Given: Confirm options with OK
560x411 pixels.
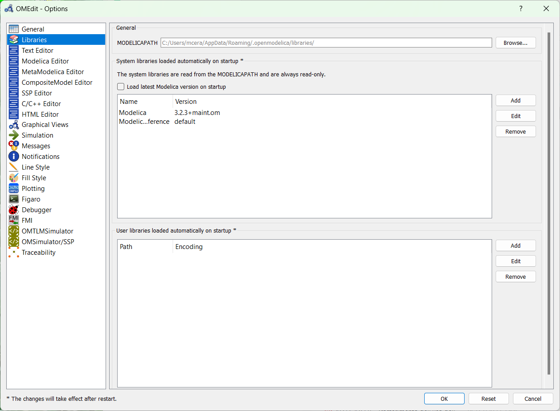Looking at the screenshot, I should click(x=444, y=399).
